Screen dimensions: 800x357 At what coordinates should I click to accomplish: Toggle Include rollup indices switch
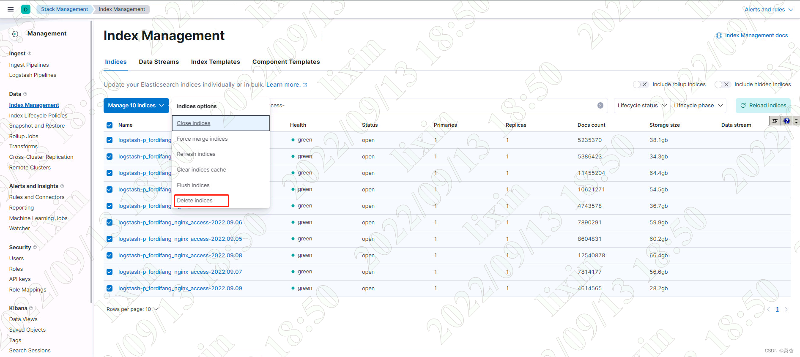(641, 84)
